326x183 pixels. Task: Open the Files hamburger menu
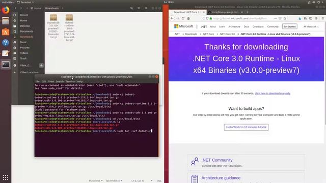146,8
